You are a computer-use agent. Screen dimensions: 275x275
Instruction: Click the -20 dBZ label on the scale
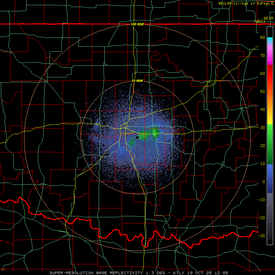(x=261, y=218)
